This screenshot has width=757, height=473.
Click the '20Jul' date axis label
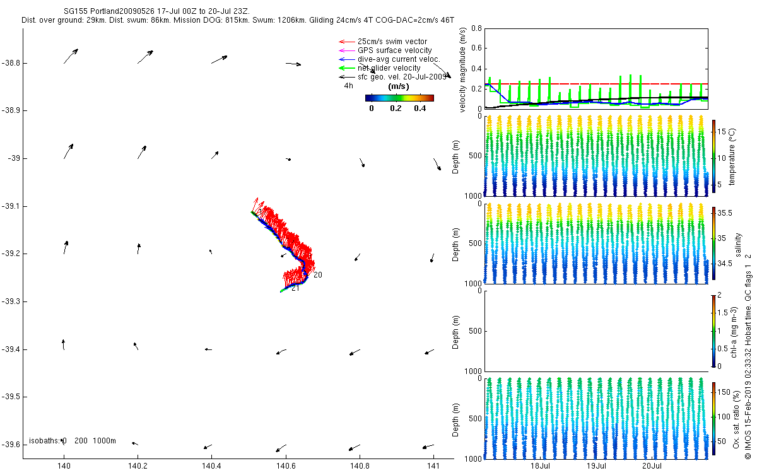(x=652, y=465)
